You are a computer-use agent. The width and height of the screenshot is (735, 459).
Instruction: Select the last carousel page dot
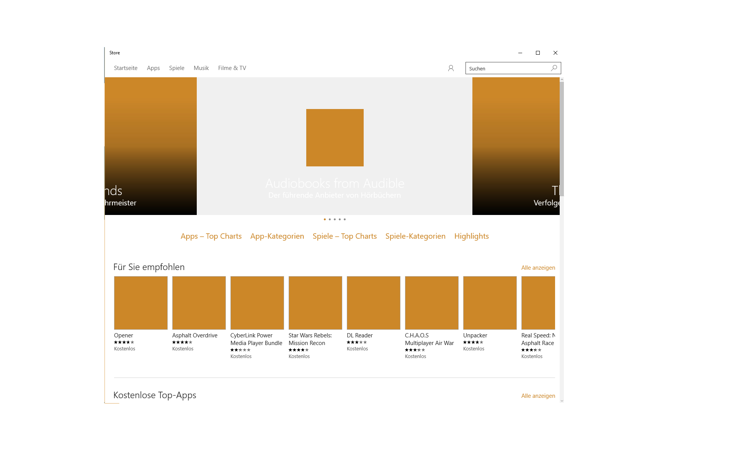[x=345, y=220]
